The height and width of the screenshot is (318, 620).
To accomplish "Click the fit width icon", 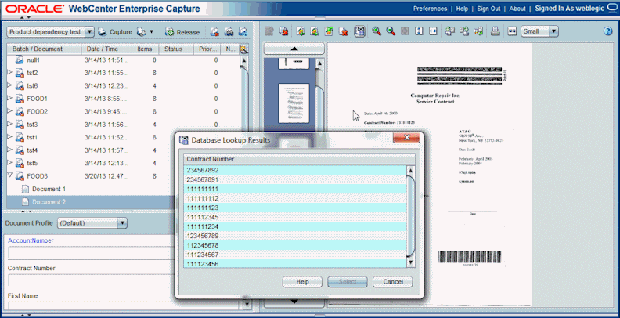I will (x=433, y=31).
